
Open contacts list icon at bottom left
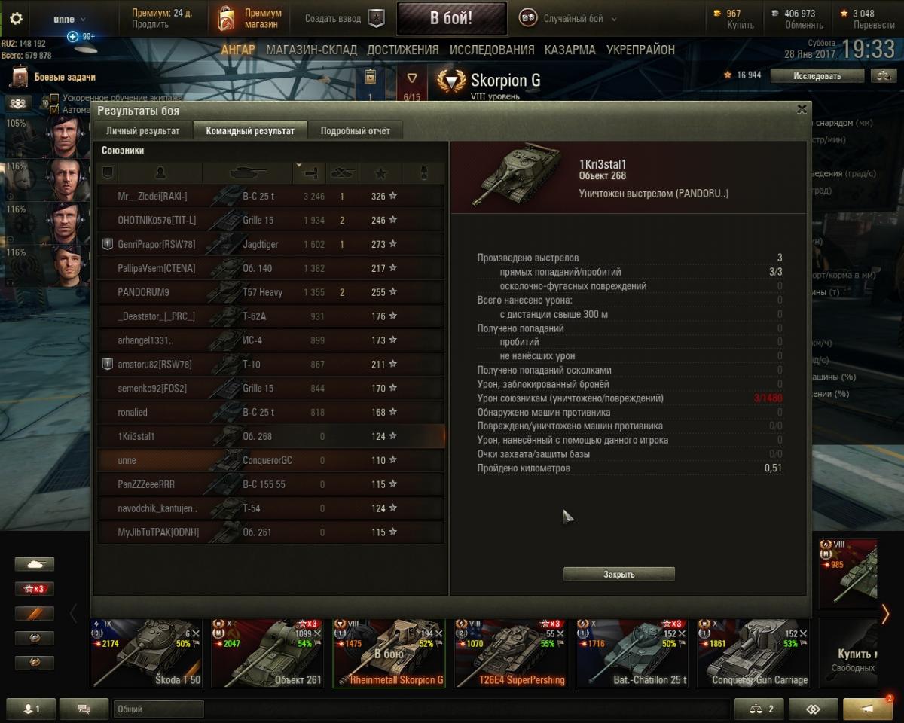(31, 709)
